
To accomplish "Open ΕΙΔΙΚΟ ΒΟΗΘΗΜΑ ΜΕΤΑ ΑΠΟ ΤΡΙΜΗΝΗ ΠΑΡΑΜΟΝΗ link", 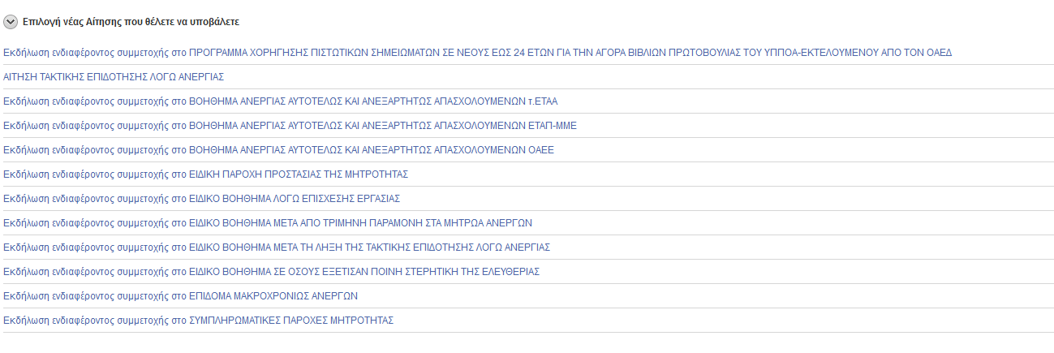I will pos(268,222).
